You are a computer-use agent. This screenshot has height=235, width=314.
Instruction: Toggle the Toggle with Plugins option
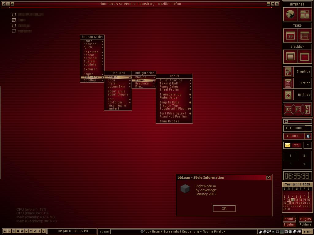[x=174, y=109]
